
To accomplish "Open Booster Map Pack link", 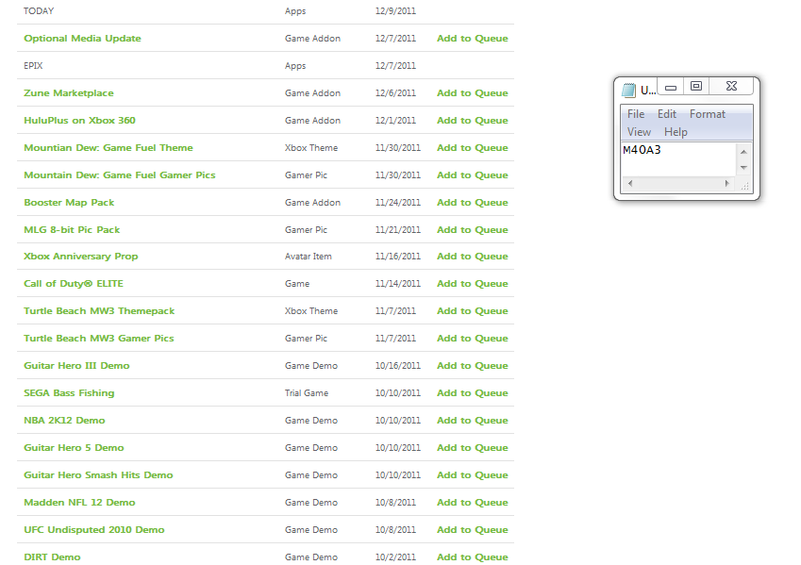I will 69,202.
